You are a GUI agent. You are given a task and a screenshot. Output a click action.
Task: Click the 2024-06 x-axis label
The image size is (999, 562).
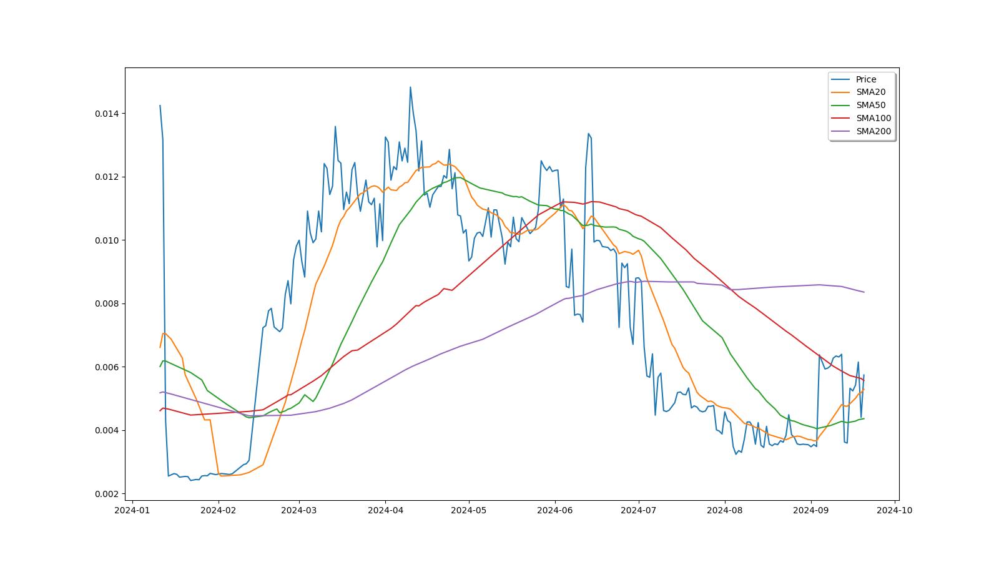pos(555,510)
